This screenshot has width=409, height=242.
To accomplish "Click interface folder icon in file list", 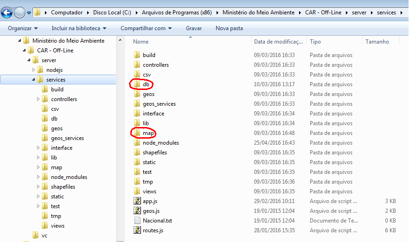I will tap(137, 113).
